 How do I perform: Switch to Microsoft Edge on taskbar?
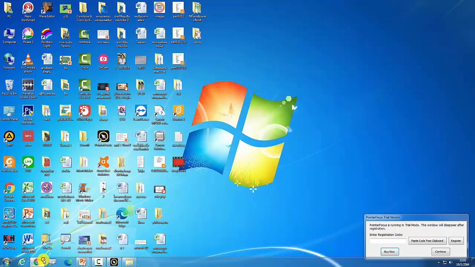[68, 262]
